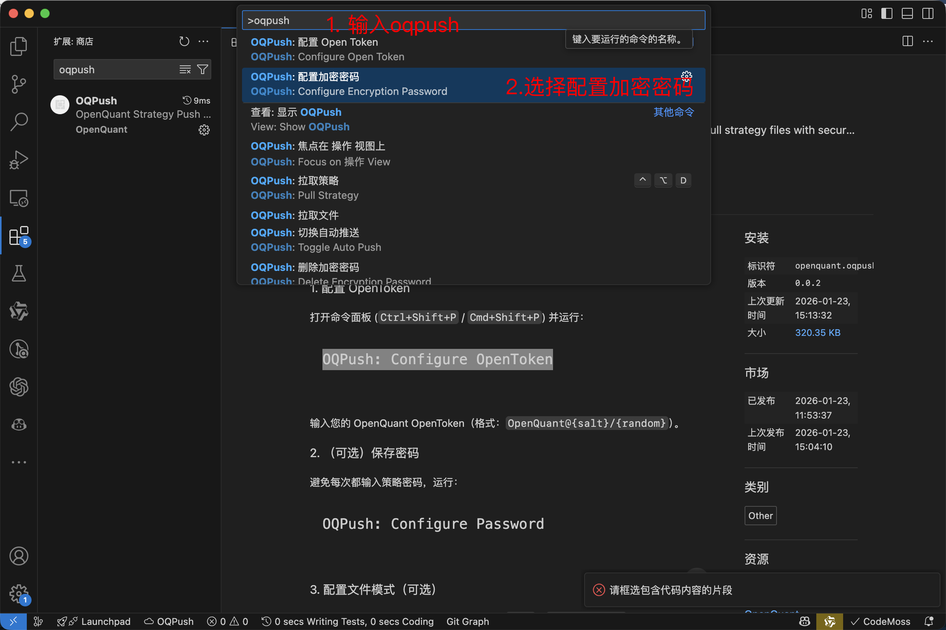Select OQPush: Configure Open Token command
The height and width of the screenshot is (630, 946).
point(362,49)
